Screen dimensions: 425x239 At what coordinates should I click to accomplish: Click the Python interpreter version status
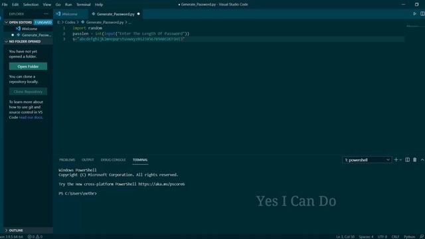click(11, 236)
